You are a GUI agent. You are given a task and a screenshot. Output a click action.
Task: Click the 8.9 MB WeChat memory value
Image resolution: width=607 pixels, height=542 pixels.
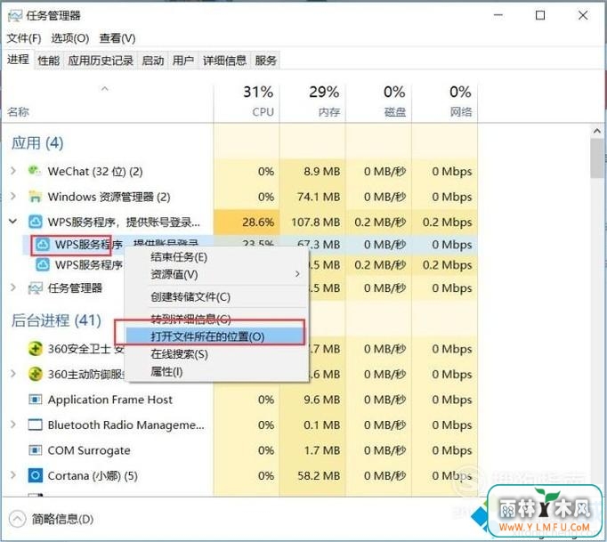[x=321, y=171]
